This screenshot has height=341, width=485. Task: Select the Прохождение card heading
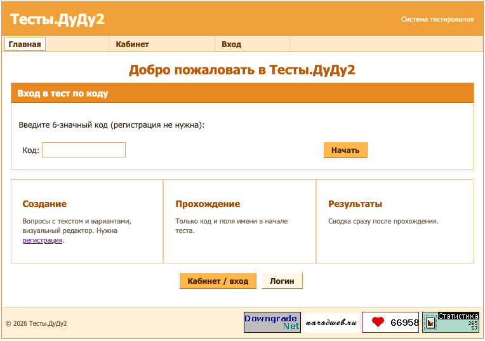click(x=208, y=204)
